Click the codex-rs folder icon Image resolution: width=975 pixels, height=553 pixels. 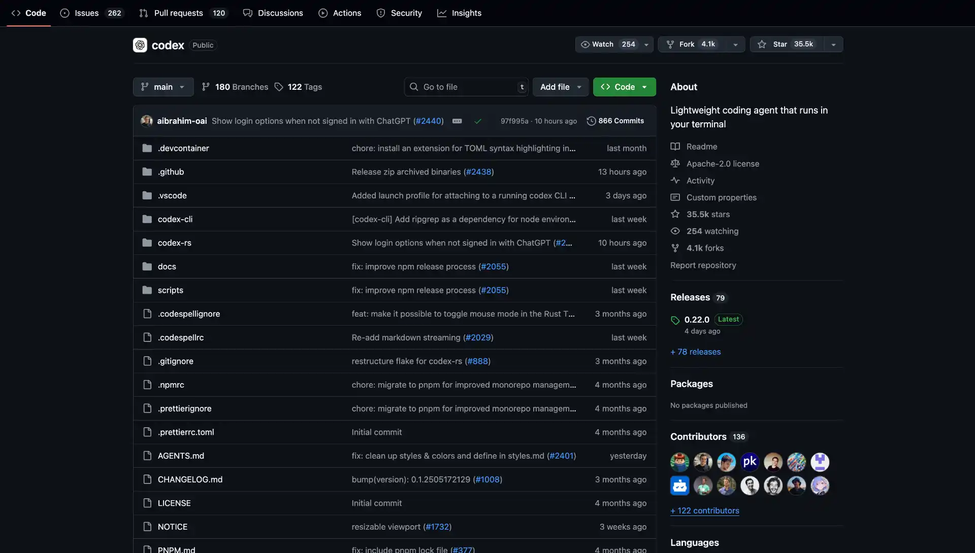pos(147,243)
